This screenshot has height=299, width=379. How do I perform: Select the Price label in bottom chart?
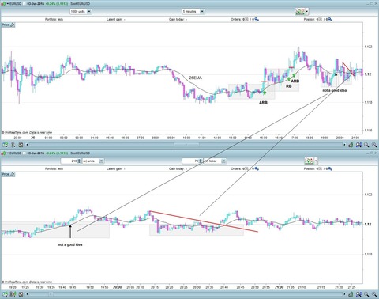click(6, 174)
